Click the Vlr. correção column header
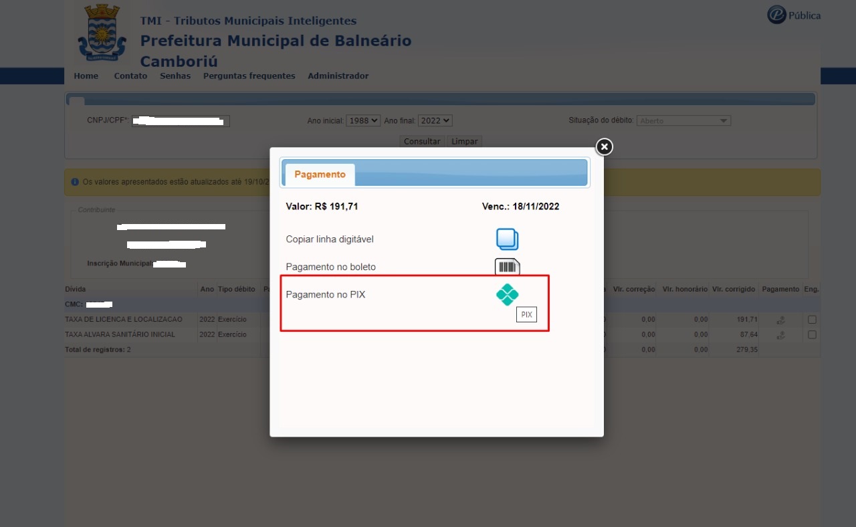This screenshot has width=856, height=527. pos(634,290)
